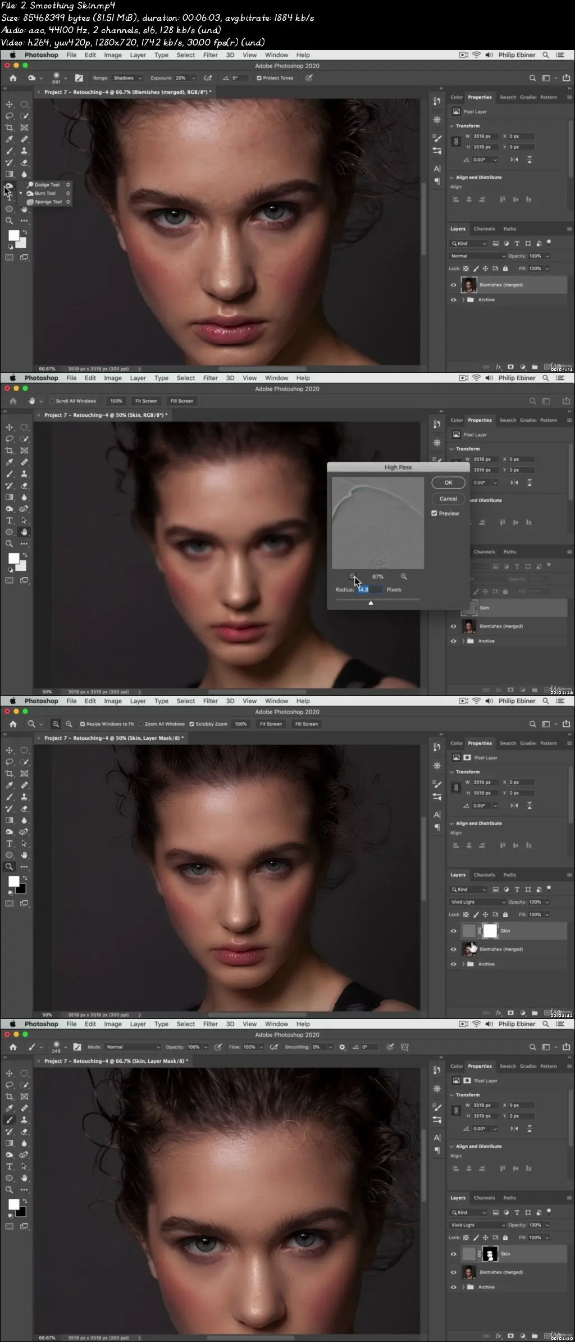Expand Archive group arrow in 00:03:42 frame
Image resolution: width=575 pixels, height=1342 pixels.
(463, 964)
